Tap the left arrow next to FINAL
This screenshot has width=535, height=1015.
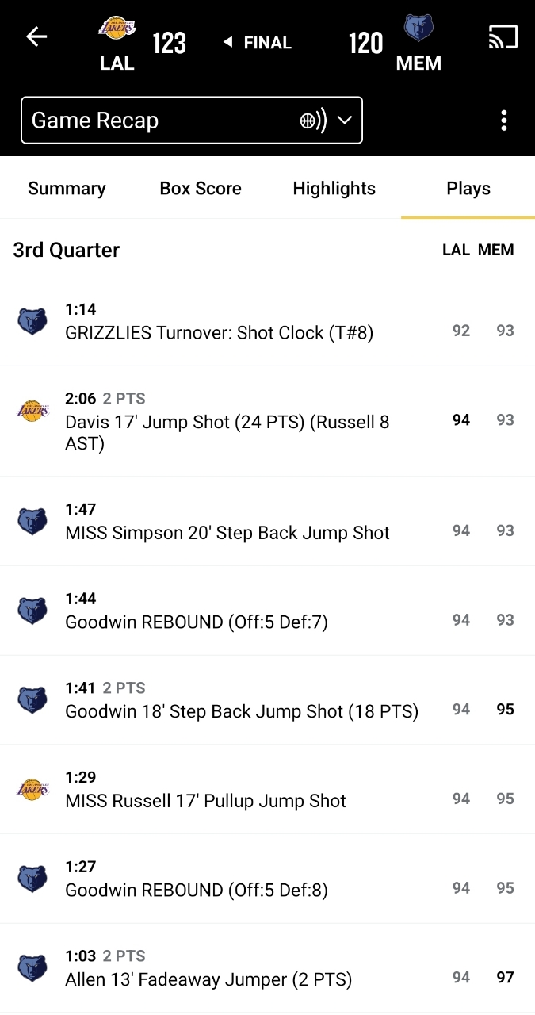pos(228,43)
